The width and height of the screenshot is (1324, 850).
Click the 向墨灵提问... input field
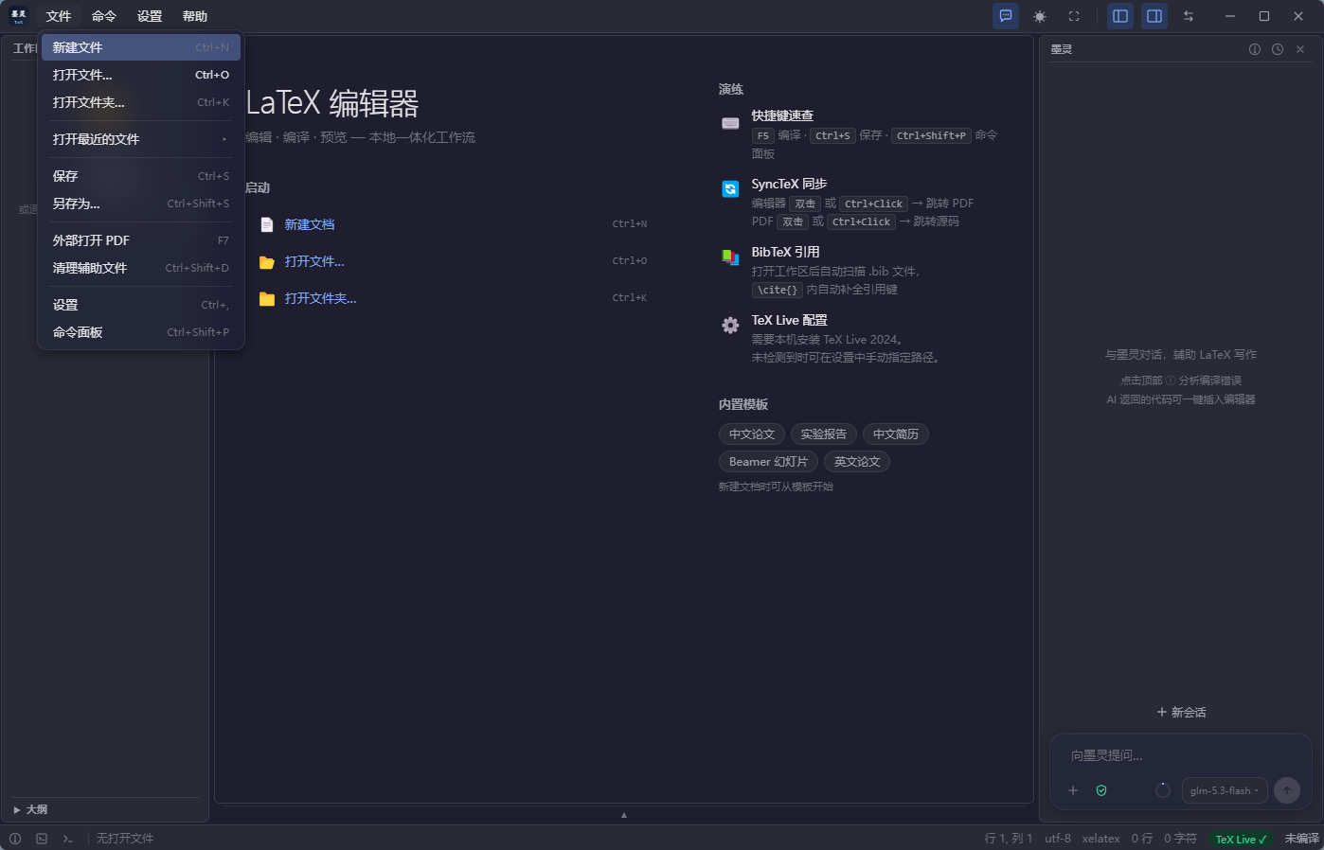point(1181,755)
